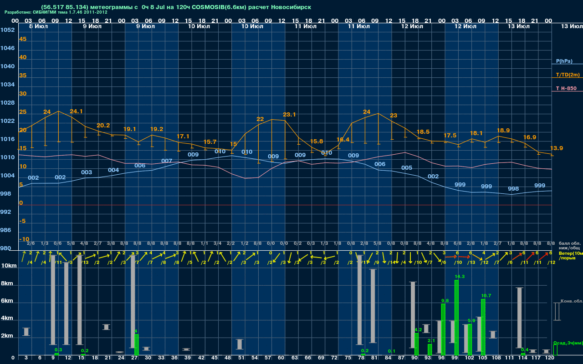Click the 1052 pressure axis label
Viewport: 583px width, 364px height.
click(7, 30)
